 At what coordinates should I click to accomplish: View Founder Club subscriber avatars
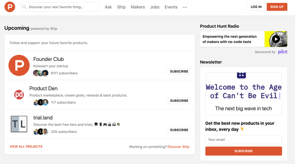pyautogui.click(x=41, y=73)
